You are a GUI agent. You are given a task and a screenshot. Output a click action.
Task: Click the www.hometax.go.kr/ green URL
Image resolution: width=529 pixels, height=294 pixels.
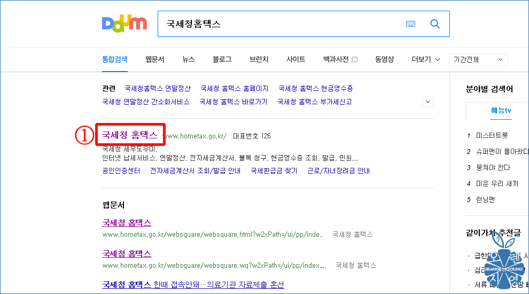(x=196, y=136)
